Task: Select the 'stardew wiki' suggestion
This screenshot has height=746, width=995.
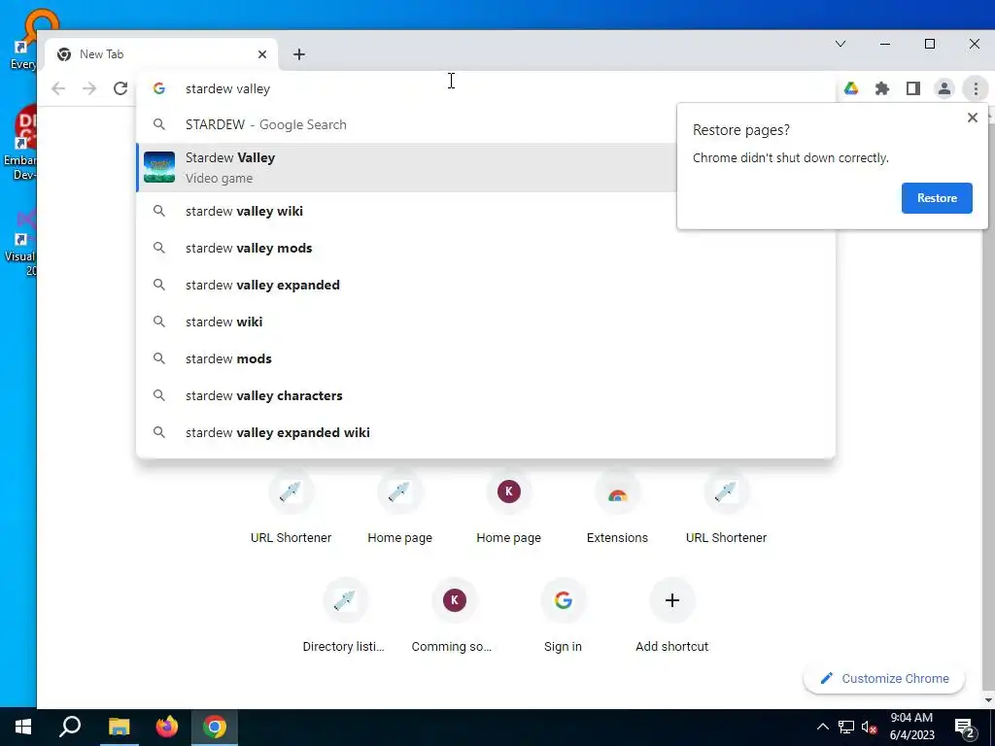Action: pyautogui.click(x=486, y=322)
